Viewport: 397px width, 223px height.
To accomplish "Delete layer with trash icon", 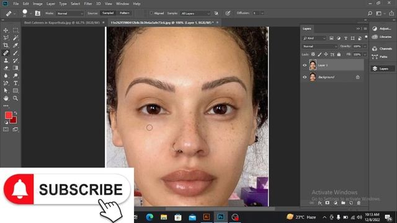I will [x=359, y=203].
